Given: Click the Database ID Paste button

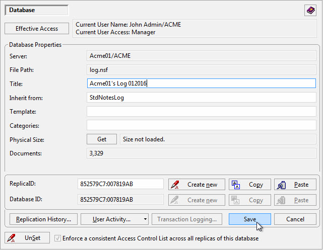Looking at the screenshot, I should 295,200.
